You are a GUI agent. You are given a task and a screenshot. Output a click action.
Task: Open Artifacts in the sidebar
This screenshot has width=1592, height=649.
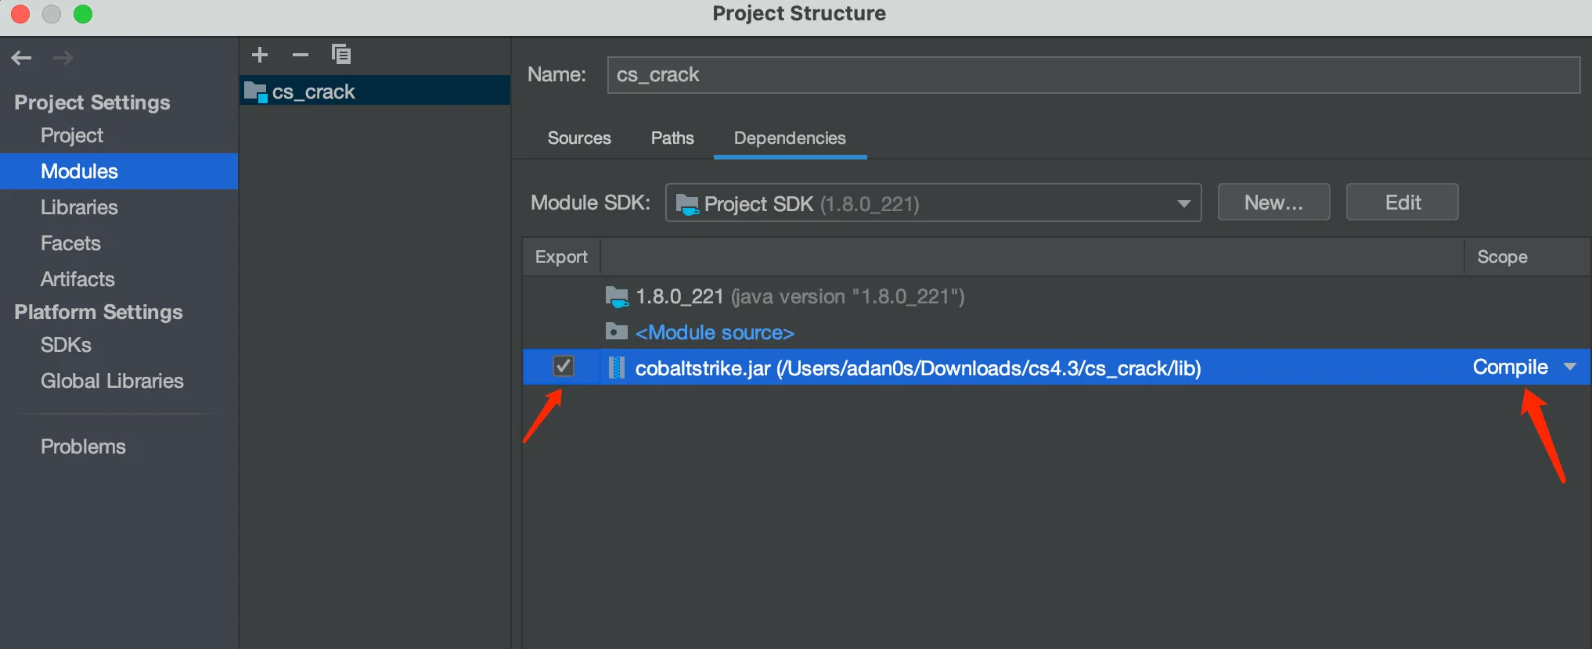pos(77,279)
